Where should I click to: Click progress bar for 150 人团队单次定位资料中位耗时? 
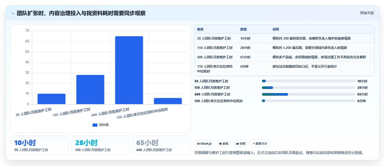[x=308, y=101]
